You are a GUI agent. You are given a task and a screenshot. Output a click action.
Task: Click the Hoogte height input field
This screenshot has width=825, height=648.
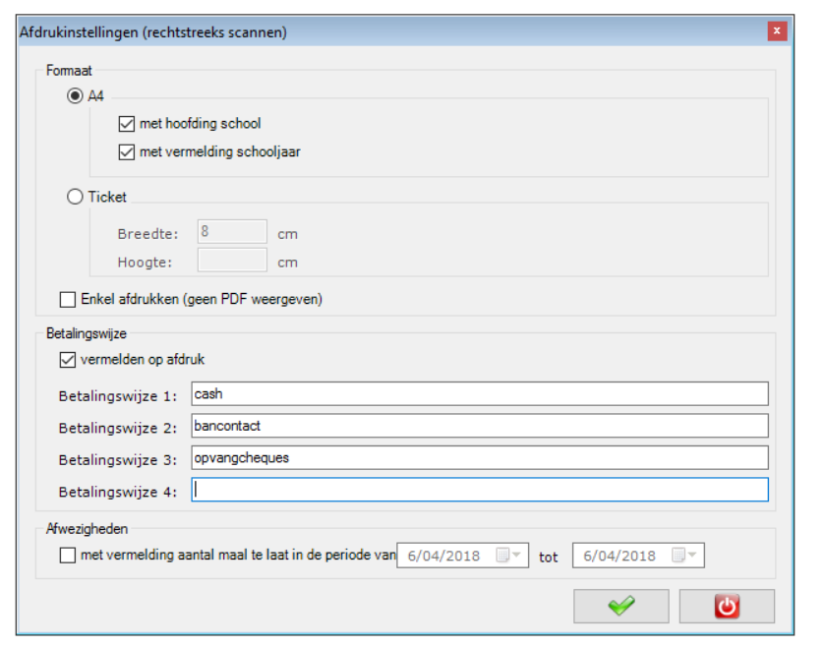click(232, 260)
